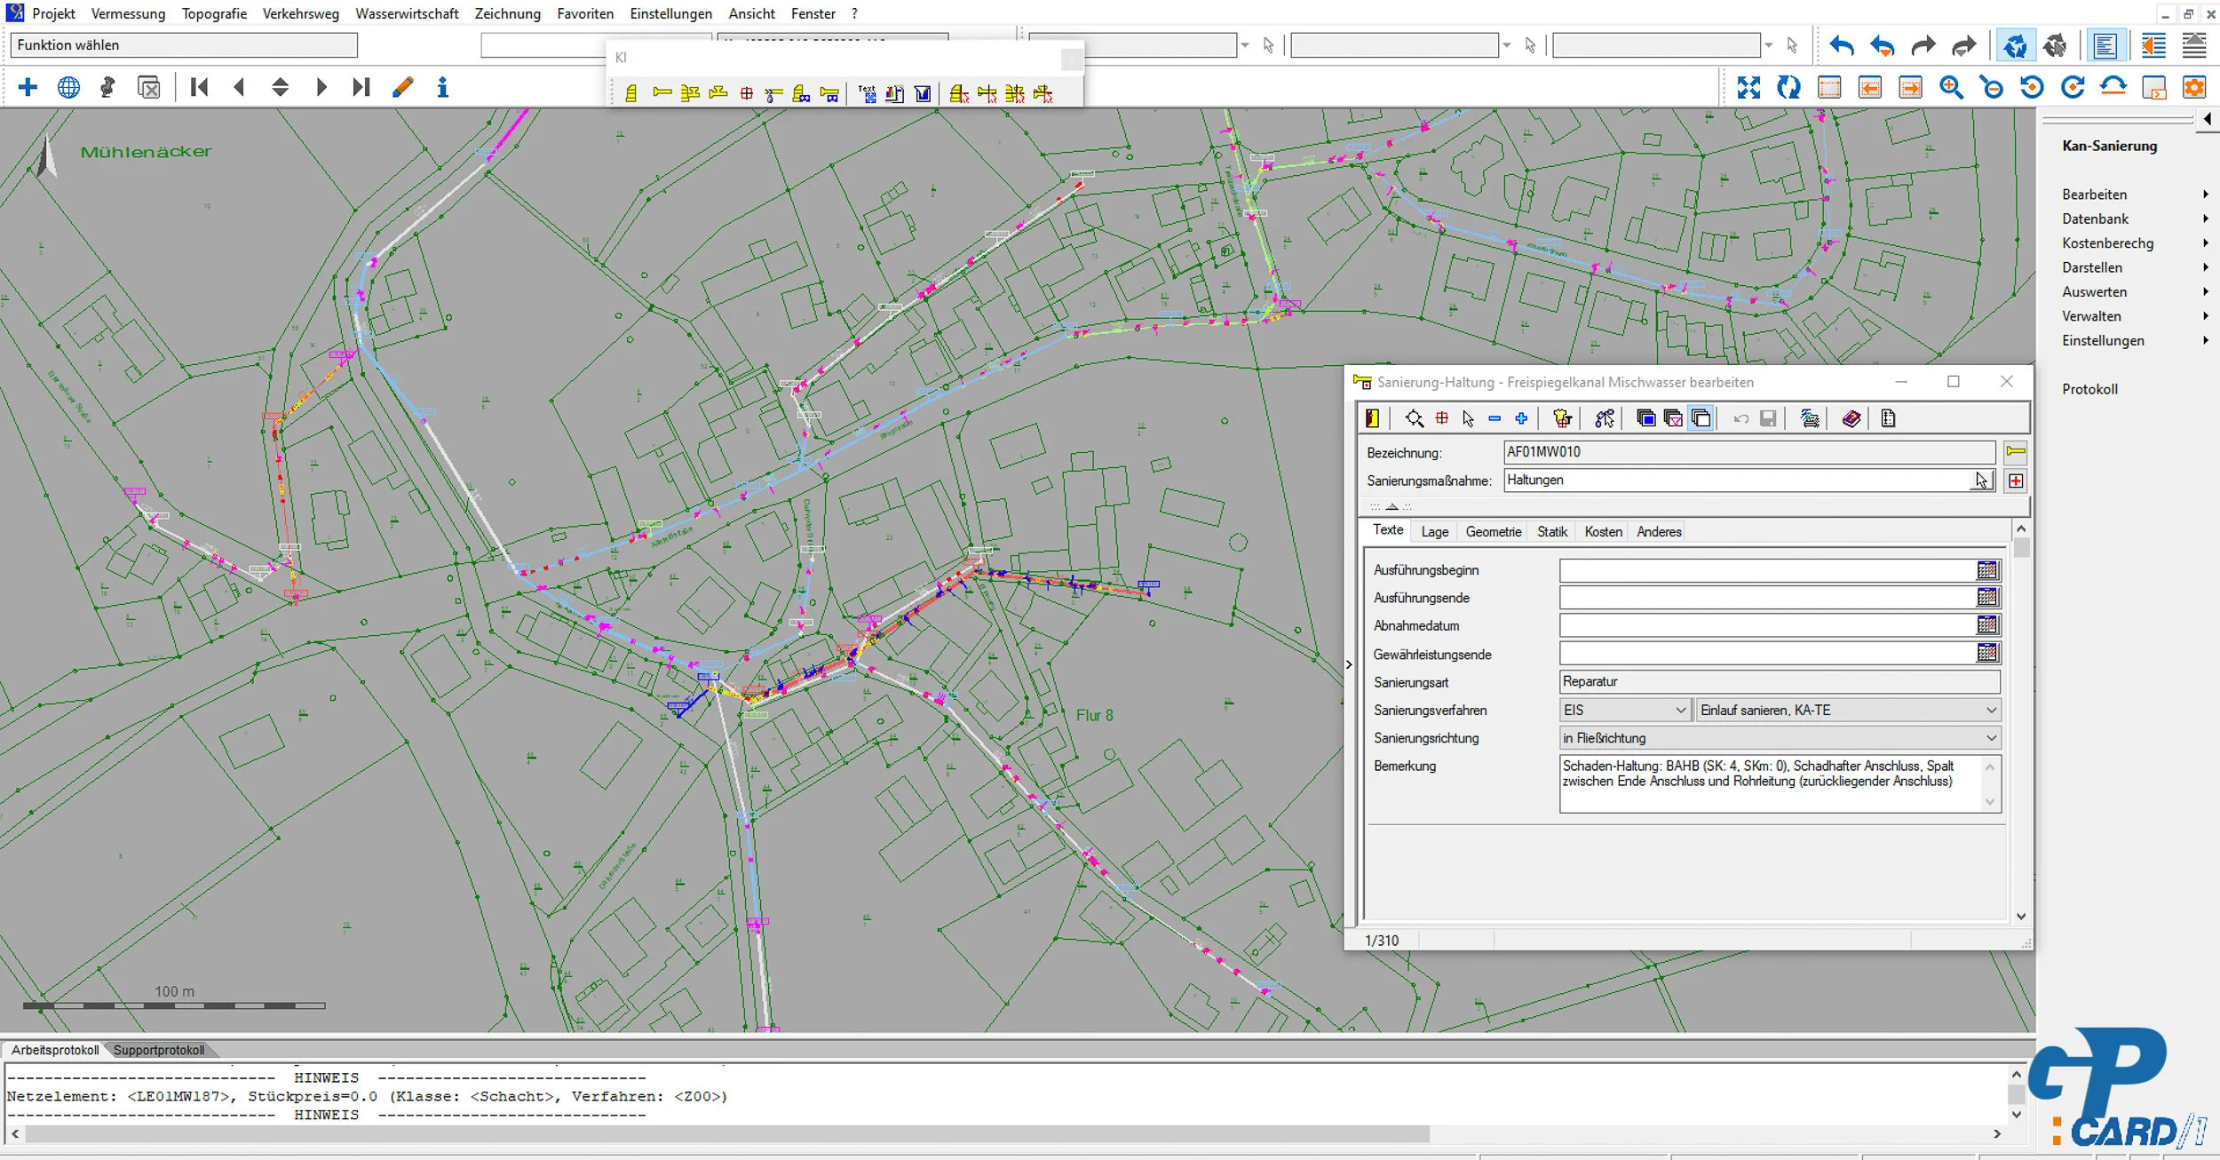Screen dimensions: 2220x1160
Task: Click the zoom out magnifier icon
Action: pyautogui.click(x=1991, y=87)
